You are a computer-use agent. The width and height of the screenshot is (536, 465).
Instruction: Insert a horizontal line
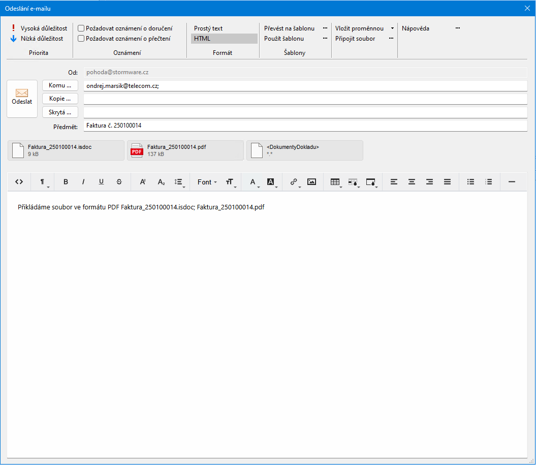tap(512, 182)
